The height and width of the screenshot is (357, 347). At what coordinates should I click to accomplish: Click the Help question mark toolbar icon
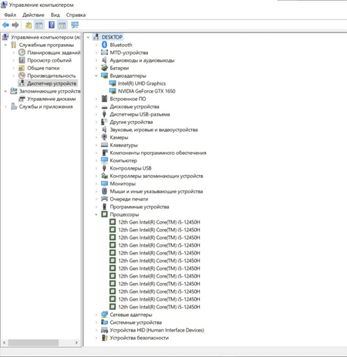(x=52, y=25)
